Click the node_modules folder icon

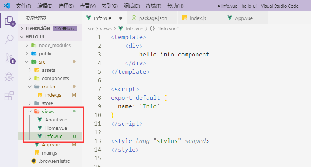[x=34, y=46]
